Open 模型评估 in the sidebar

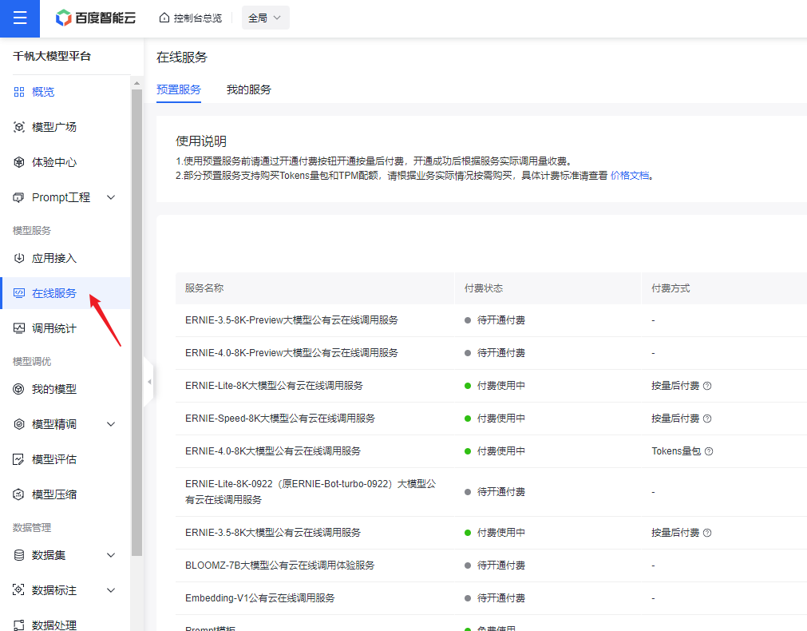(x=54, y=459)
